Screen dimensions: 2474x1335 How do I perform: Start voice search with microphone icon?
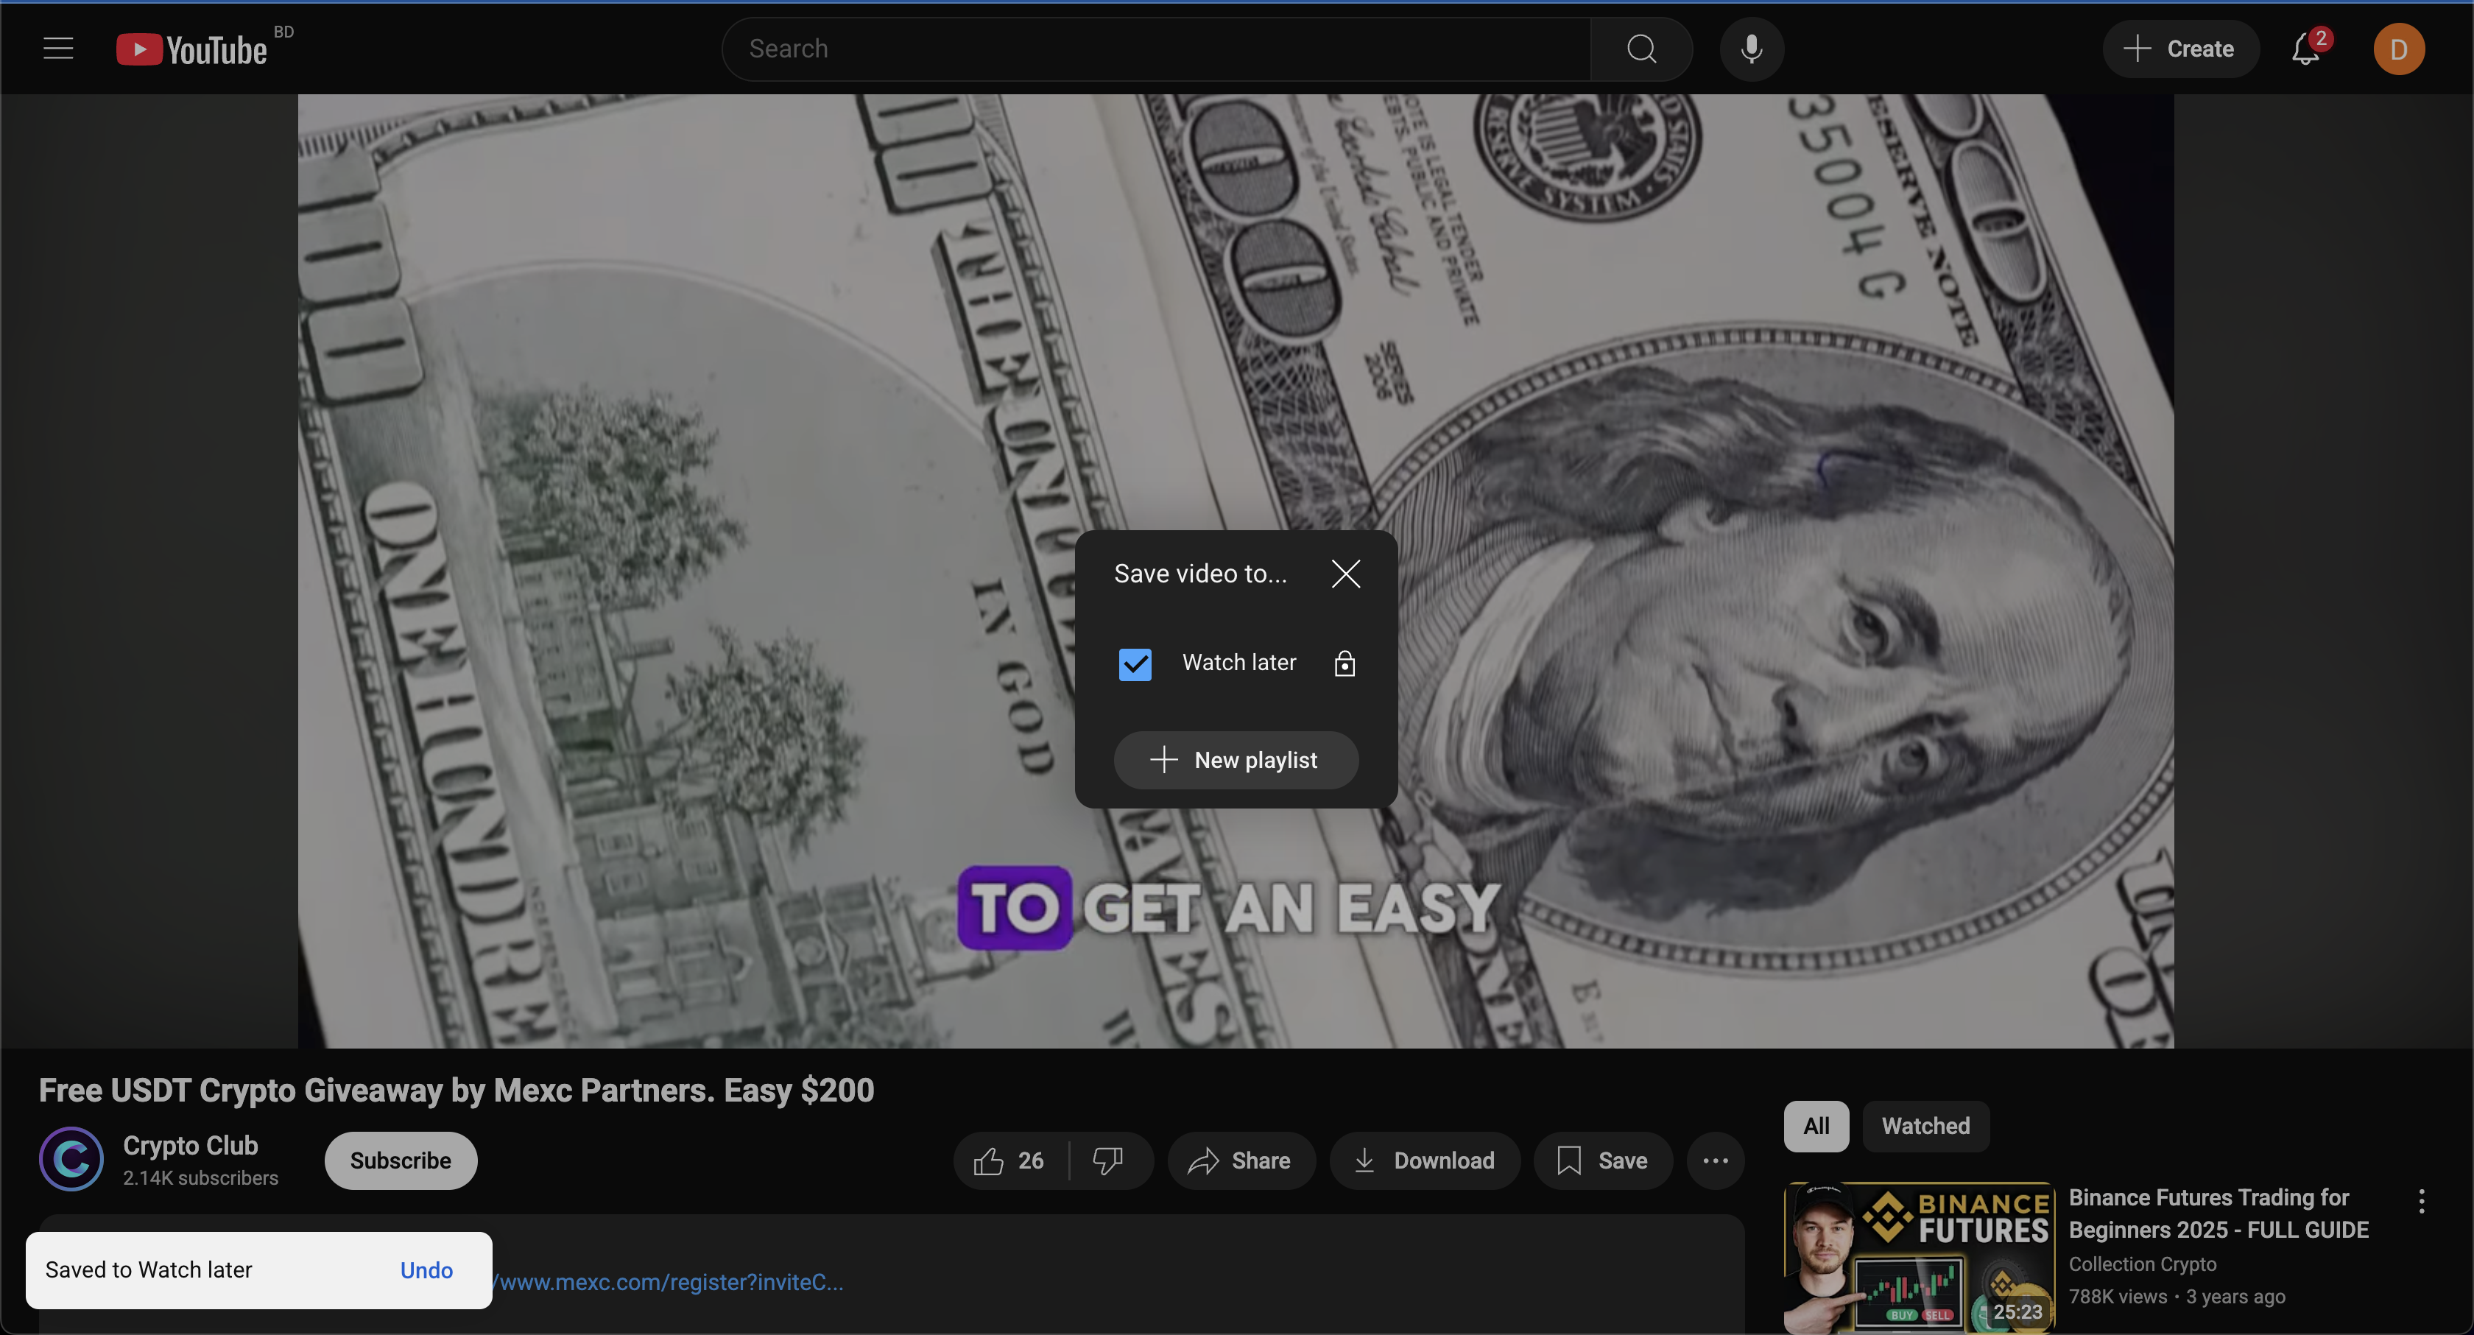[x=1751, y=49]
